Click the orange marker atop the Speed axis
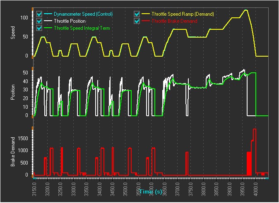279x203 pixels. [32, 9]
